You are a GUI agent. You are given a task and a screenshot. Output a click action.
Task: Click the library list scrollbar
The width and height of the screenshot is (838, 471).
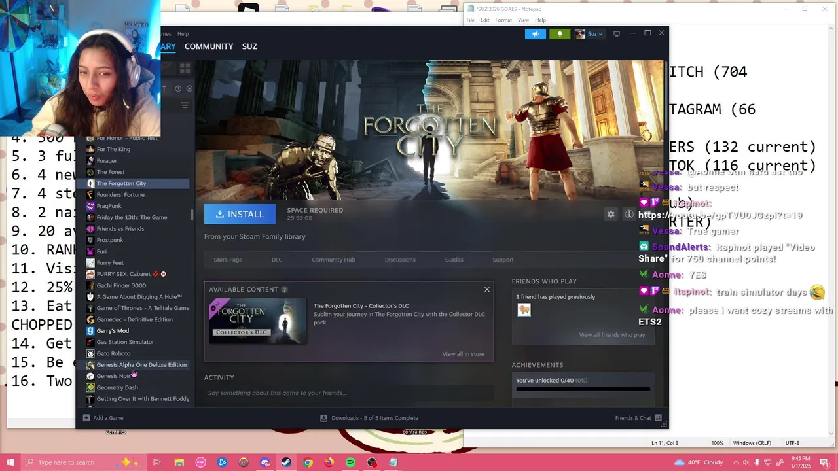pyautogui.click(x=192, y=215)
